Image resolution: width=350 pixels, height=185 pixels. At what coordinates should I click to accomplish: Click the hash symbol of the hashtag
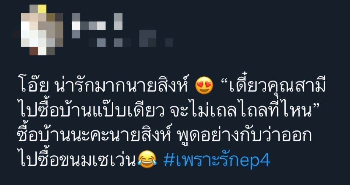tap(169, 161)
